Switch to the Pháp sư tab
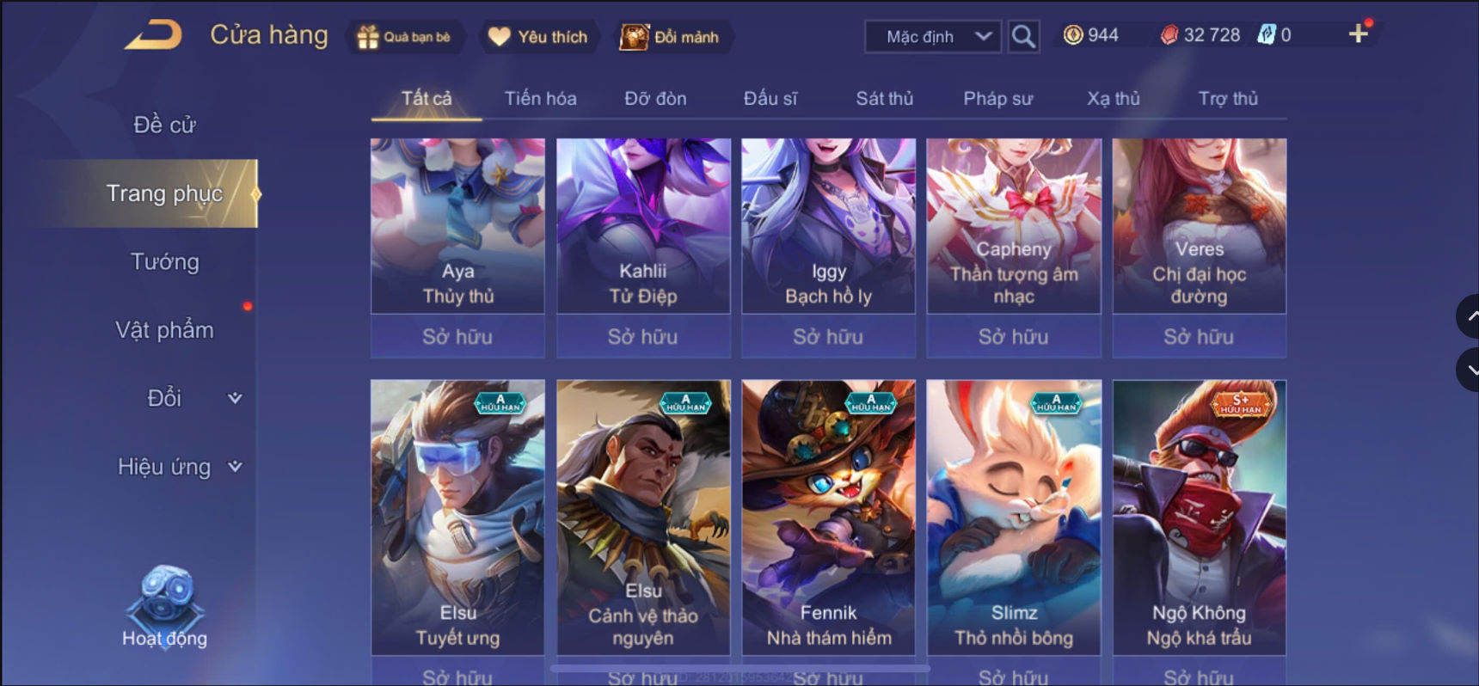 click(997, 99)
